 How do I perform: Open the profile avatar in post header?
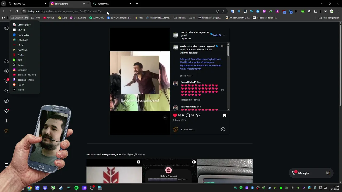coord(176,35)
